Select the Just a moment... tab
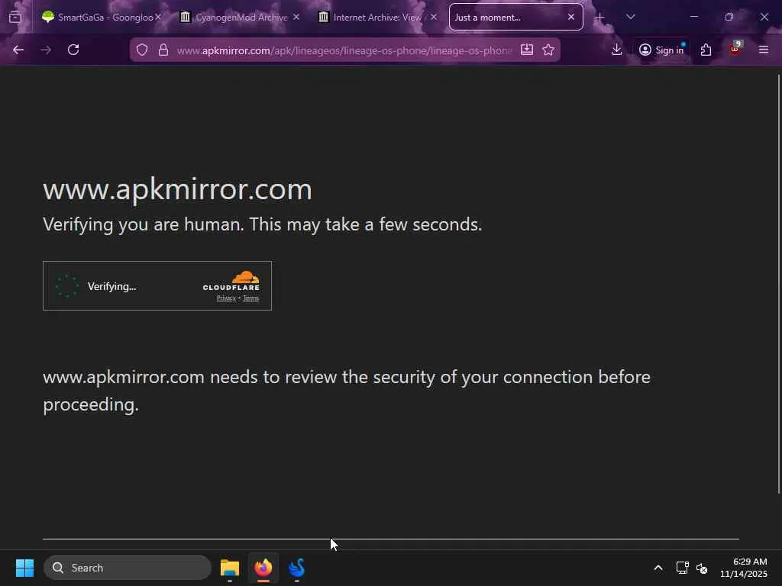The width and height of the screenshot is (782, 586). pos(515,17)
